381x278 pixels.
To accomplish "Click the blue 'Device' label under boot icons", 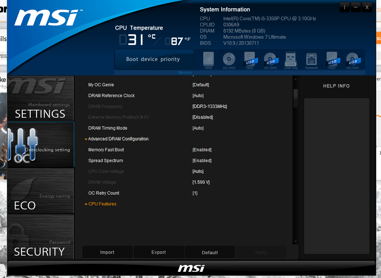I will [x=185, y=73].
